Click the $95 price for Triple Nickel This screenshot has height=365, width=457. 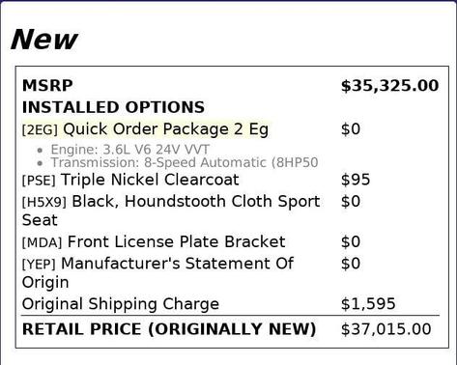[356, 180]
